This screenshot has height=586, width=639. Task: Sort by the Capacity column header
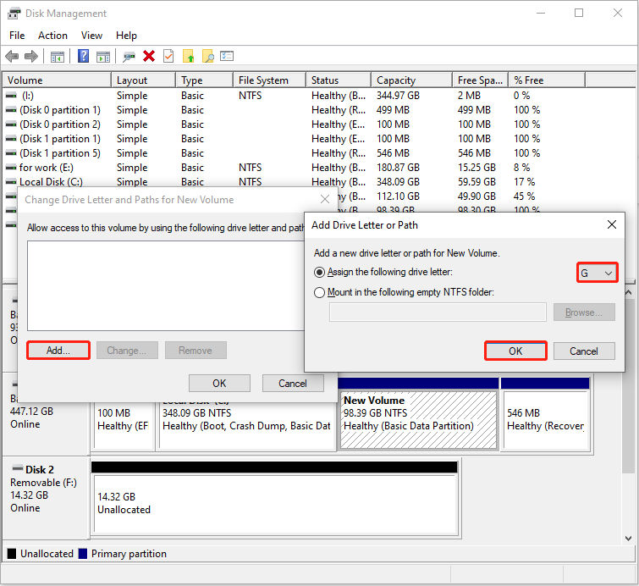412,80
